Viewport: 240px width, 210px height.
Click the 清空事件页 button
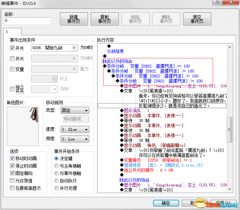coord(197,19)
